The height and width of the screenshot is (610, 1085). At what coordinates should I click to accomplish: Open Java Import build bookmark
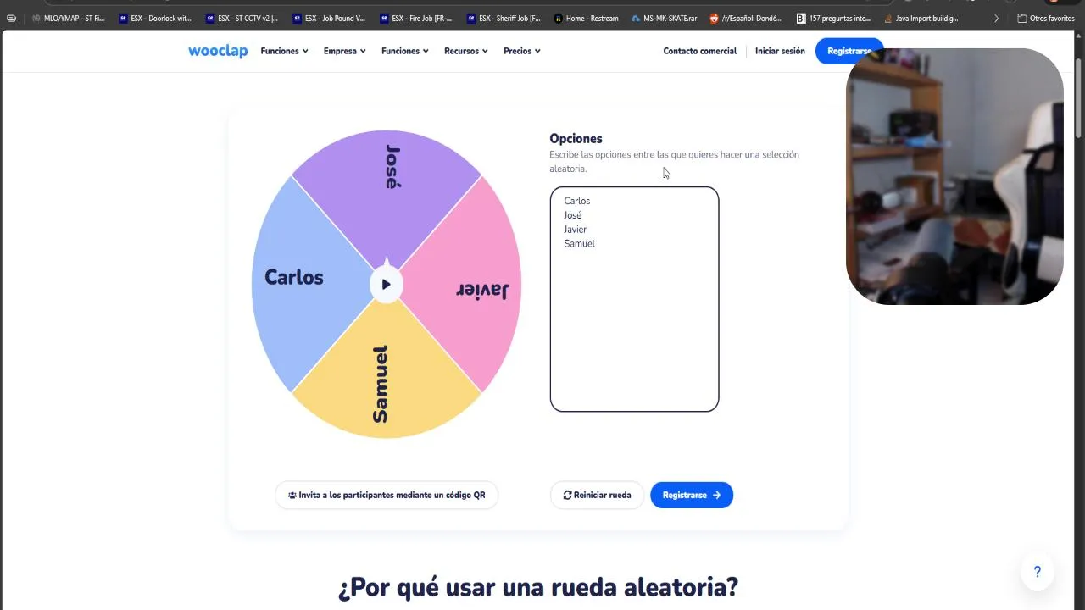point(921,18)
